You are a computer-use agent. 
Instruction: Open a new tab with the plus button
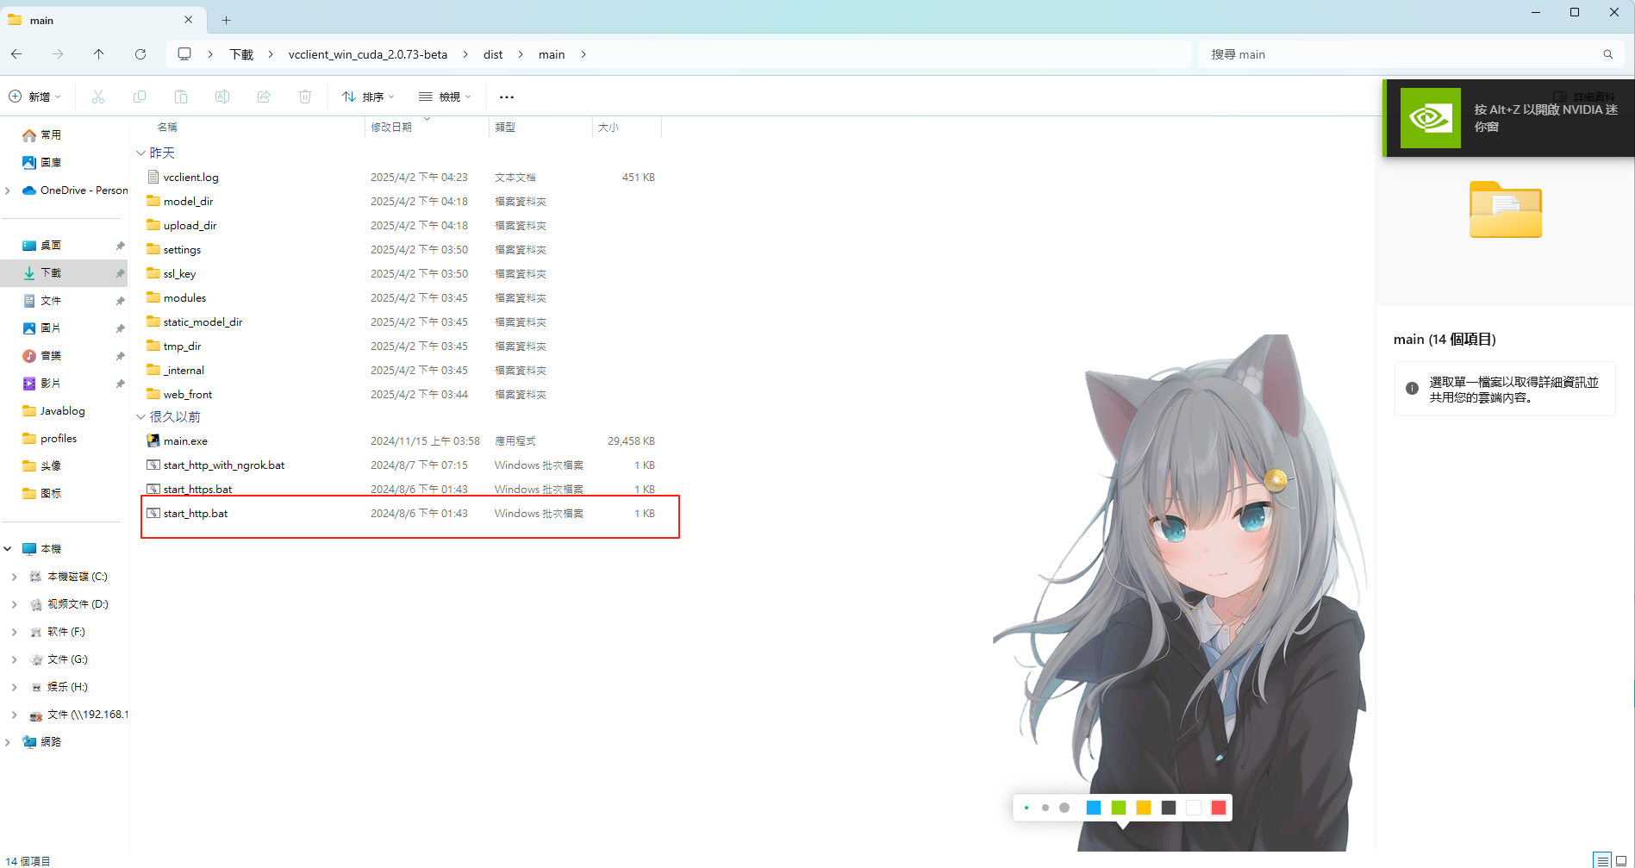(x=226, y=20)
